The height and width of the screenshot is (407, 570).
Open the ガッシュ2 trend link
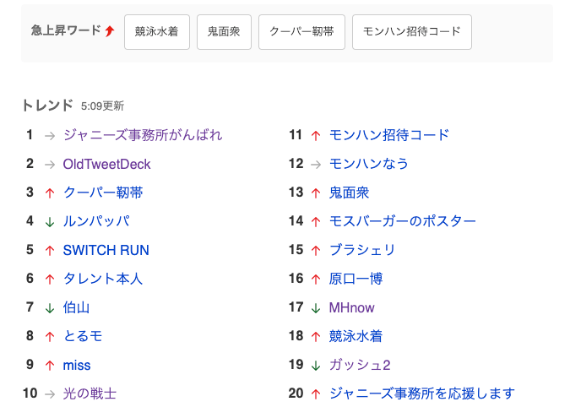pos(360,365)
